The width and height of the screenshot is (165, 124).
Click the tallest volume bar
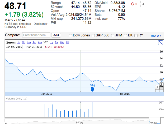pyautogui.click(x=92, y=110)
